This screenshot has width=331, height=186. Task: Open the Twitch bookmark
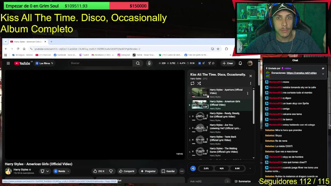coord(84,55)
